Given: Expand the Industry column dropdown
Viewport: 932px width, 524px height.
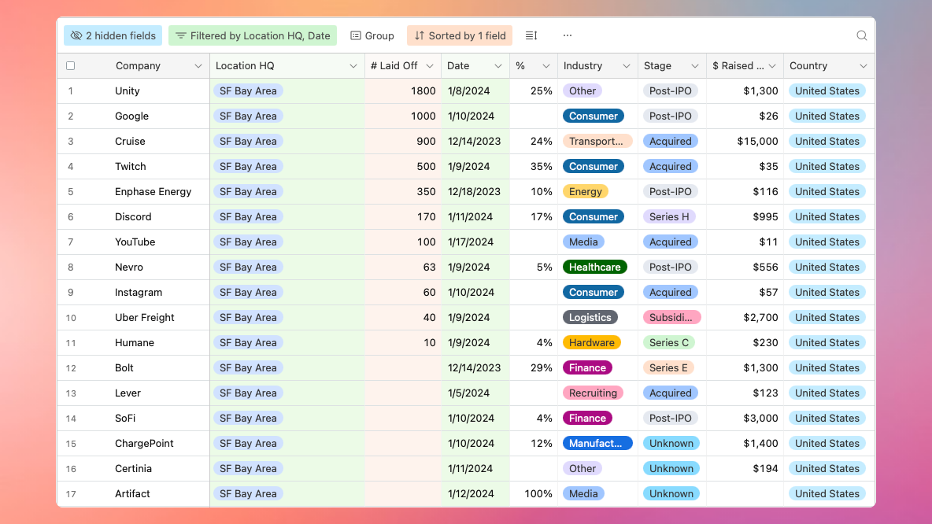Looking at the screenshot, I should click(627, 66).
